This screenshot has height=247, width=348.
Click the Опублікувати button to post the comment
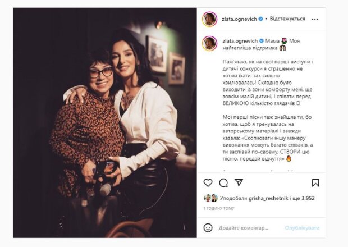[x=302, y=227]
